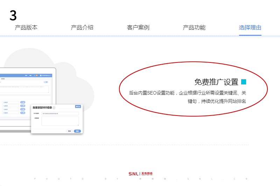Image resolution: width=280 pixels, height=186 pixels.
Task: Click the notification bell icon in laptop header
Action: [x=35, y=75]
